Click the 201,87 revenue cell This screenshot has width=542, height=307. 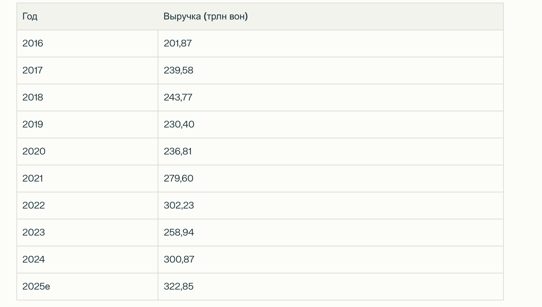pyautogui.click(x=177, y=43)
